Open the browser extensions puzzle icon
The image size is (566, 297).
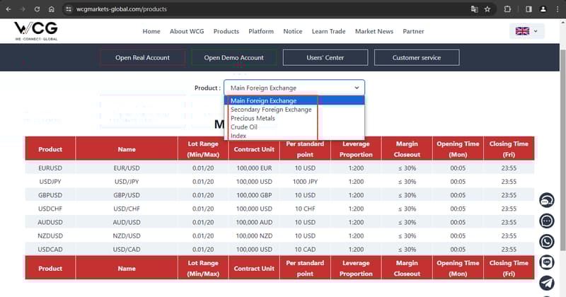coord(508,9)
